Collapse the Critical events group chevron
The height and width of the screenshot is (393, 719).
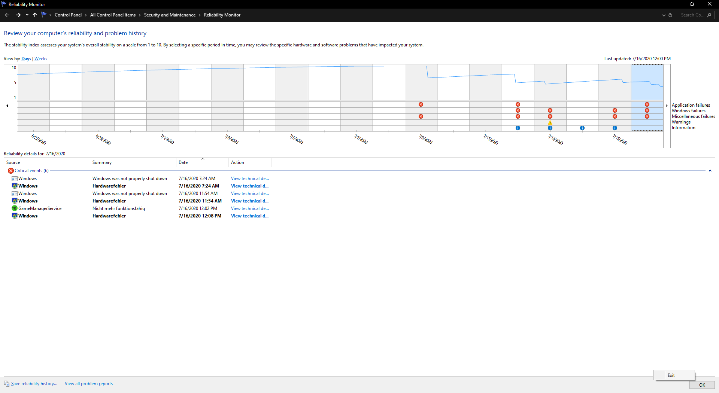pos(710,171)
